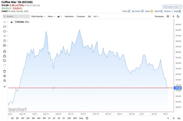183x121 pixels.
Task: Collapse the left drawing toolbar
Action: pyautogui.click(x=5, y=87)
